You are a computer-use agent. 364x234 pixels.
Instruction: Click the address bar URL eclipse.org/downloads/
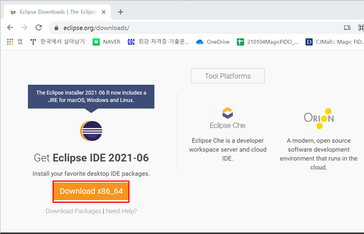tap(96, 28)
